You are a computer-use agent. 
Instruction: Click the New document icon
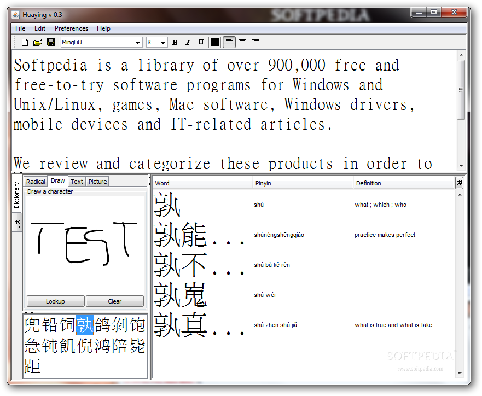point(25,43)
